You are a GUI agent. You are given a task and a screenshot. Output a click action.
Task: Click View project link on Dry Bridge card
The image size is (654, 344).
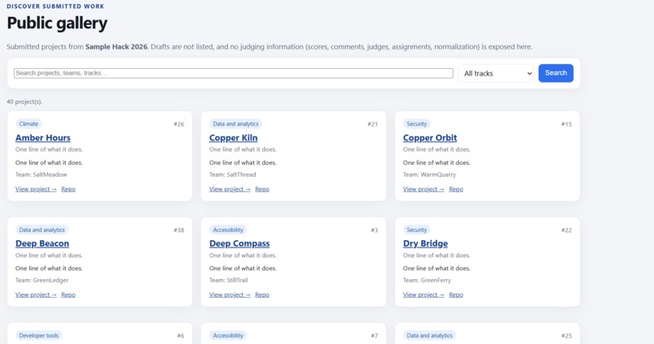424,295
